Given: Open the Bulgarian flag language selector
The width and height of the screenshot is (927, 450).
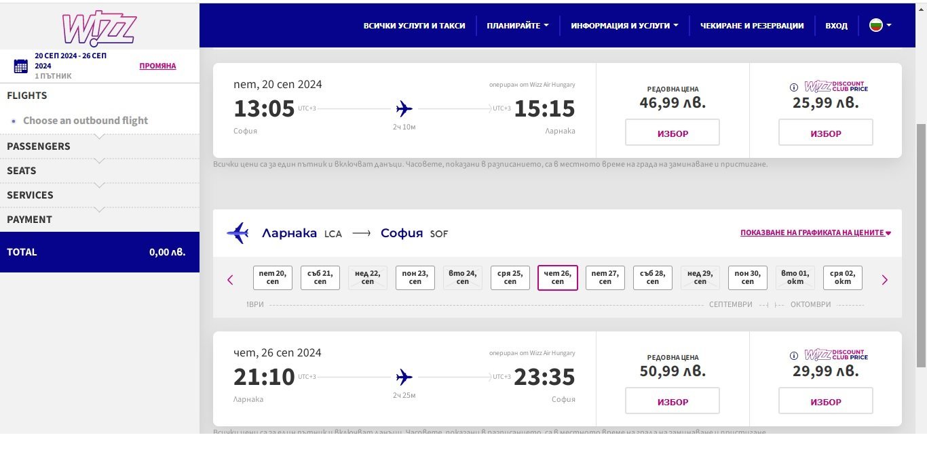Looking at the screenshot, I should (880, 26).
